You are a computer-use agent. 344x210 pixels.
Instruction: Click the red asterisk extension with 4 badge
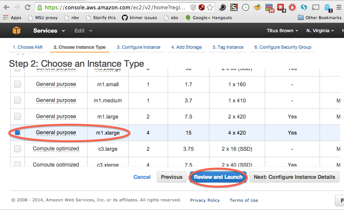click(281, 8)
